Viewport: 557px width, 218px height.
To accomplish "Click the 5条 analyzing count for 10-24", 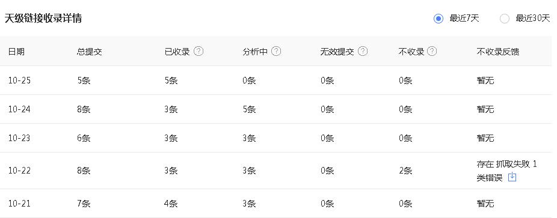I will point(249,109).
